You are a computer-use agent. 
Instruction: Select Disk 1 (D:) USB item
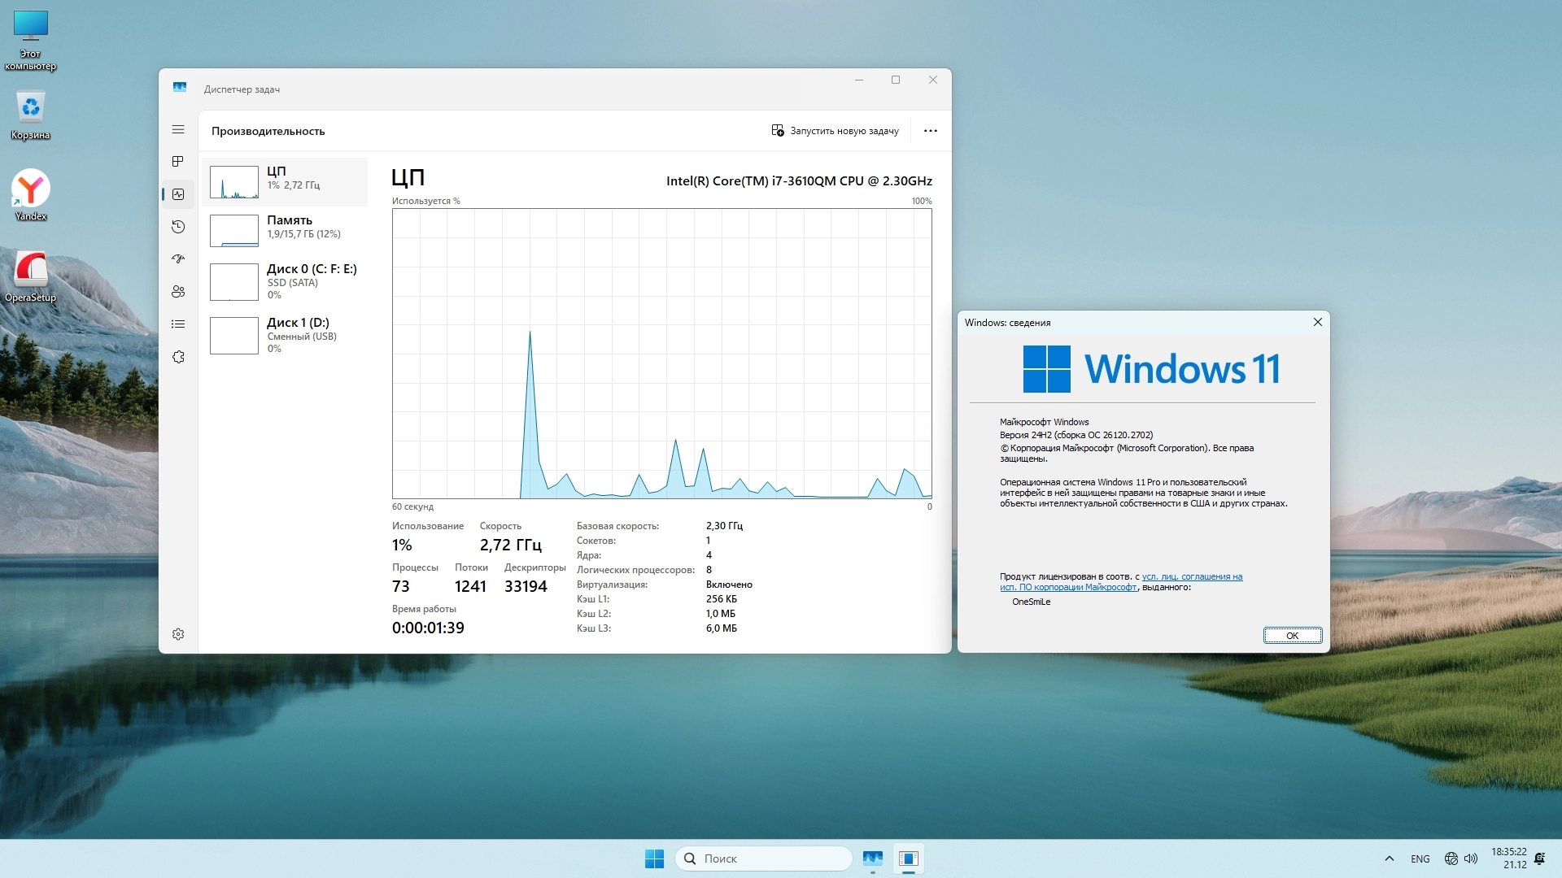pos(285,335)
